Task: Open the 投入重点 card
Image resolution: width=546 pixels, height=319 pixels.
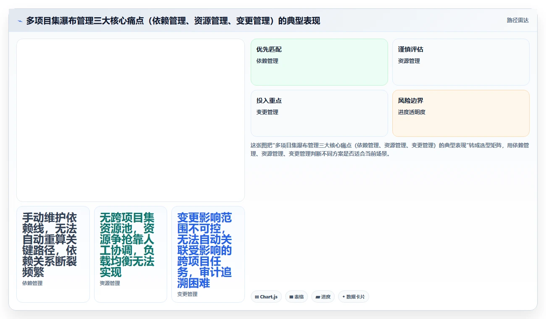Action: (x=319, y=113)
